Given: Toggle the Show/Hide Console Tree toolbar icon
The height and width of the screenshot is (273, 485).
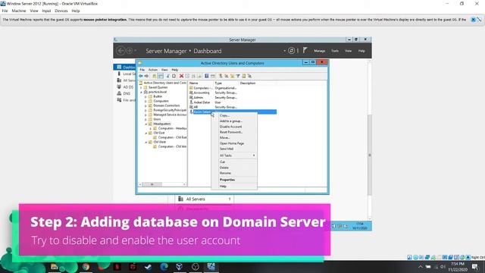Looking at the screenshot, I should tap(160, 76).
